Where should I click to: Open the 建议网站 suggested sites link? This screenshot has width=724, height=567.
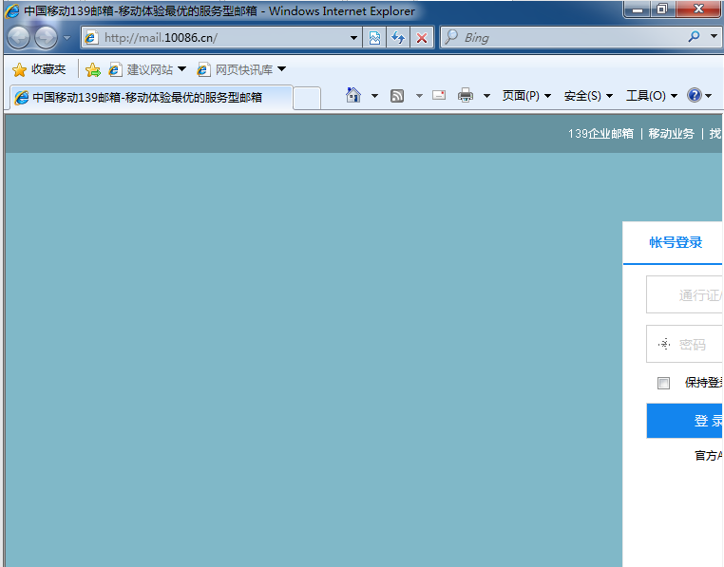pyautogui.click(x=147, y=69)
